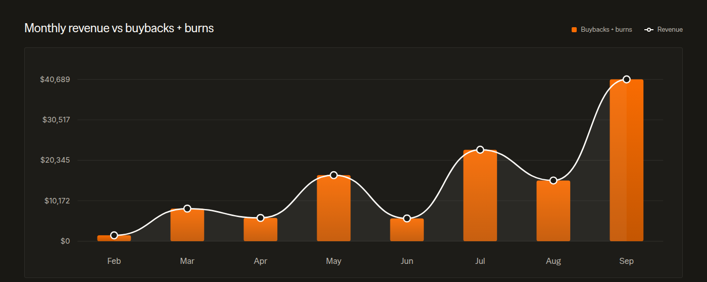
Task: Click the March buybacks bar
Action: pyautogui.click(x=187, y=225)
